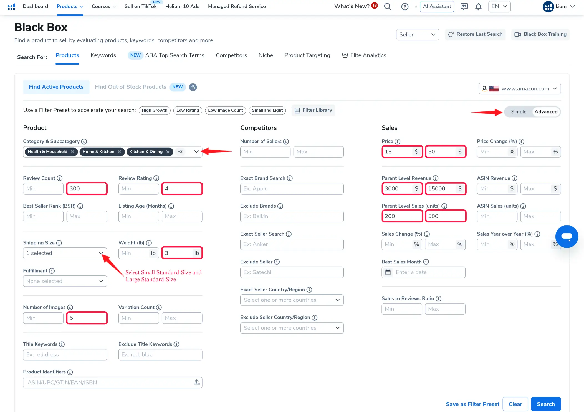Switch to the Keywords search tab
Image resolution: width=584 pixels, height=412 pixels.
coord(103,55)
